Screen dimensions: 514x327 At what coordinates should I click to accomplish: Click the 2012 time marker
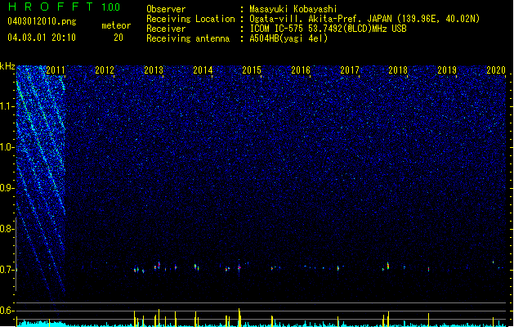[105, 70]
